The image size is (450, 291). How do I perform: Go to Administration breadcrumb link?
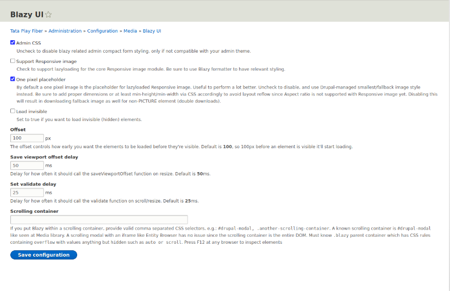(65, 31)
